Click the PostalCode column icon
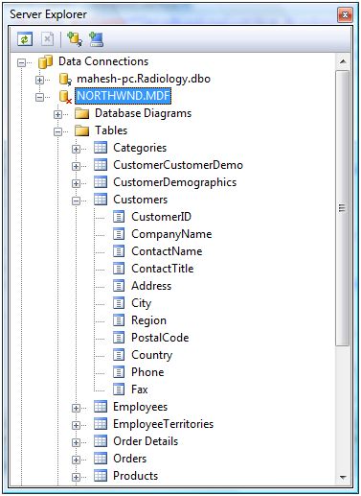The width and height of the screenshot is (361, 496). point(119,338)
